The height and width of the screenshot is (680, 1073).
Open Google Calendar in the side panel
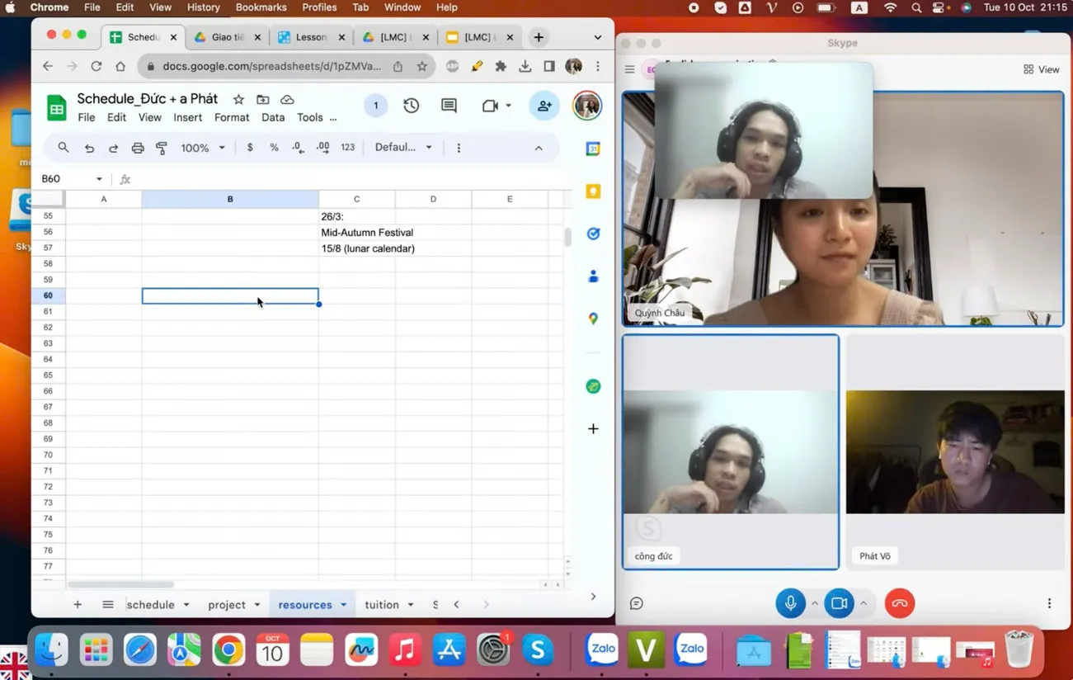coord(593,149)
